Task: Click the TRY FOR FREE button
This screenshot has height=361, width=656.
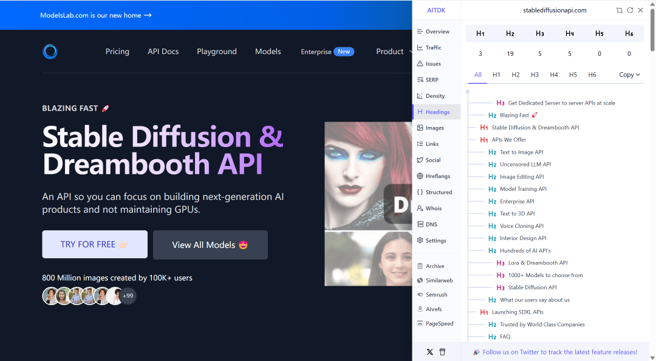Action: point(95,244)
